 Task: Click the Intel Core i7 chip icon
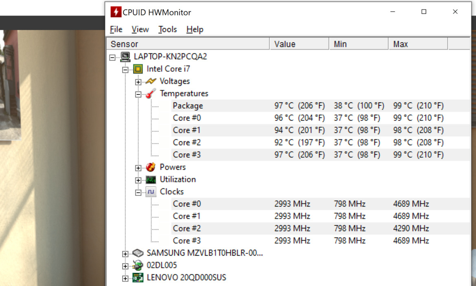coord(138,69)
